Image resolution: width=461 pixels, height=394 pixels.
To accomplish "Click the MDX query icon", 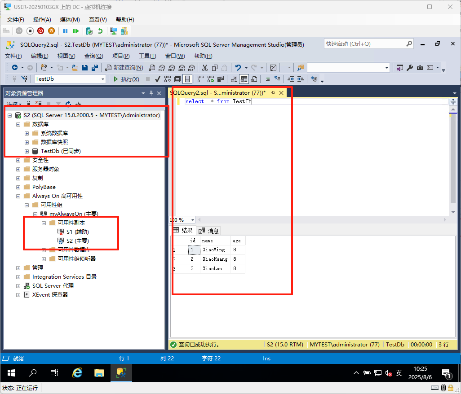I will [162, 68].
